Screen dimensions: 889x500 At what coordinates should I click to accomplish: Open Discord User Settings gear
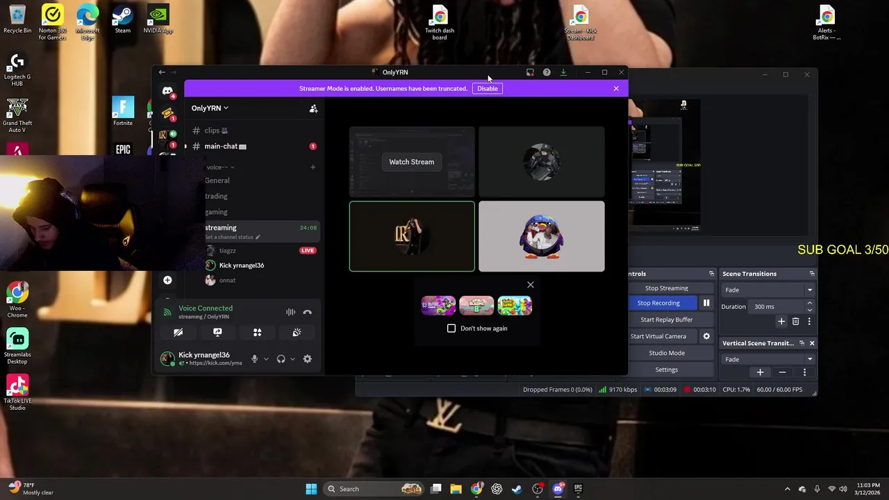pyautogui.click(x=307, y=359)
